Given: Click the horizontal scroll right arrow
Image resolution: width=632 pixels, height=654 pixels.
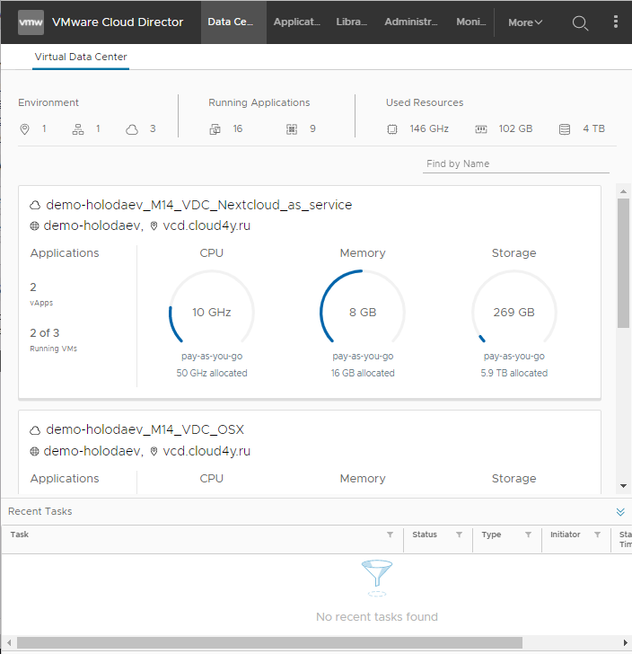Looking at the screenshot, I should point(626,642).
